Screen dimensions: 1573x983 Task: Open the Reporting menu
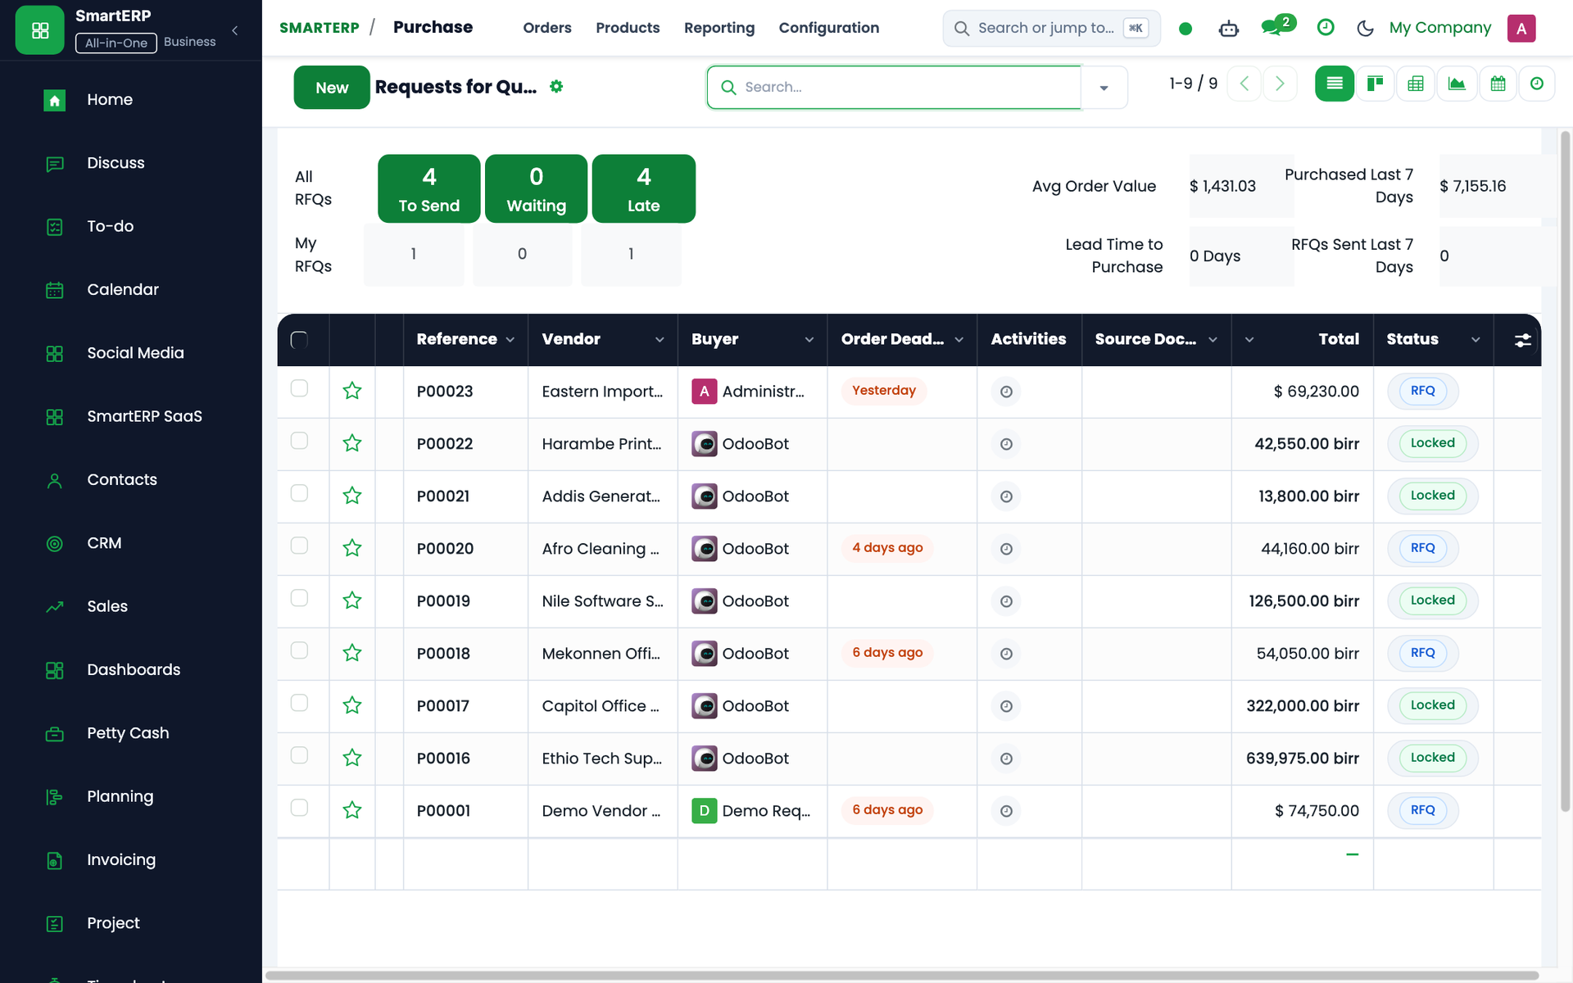(719, 28)
